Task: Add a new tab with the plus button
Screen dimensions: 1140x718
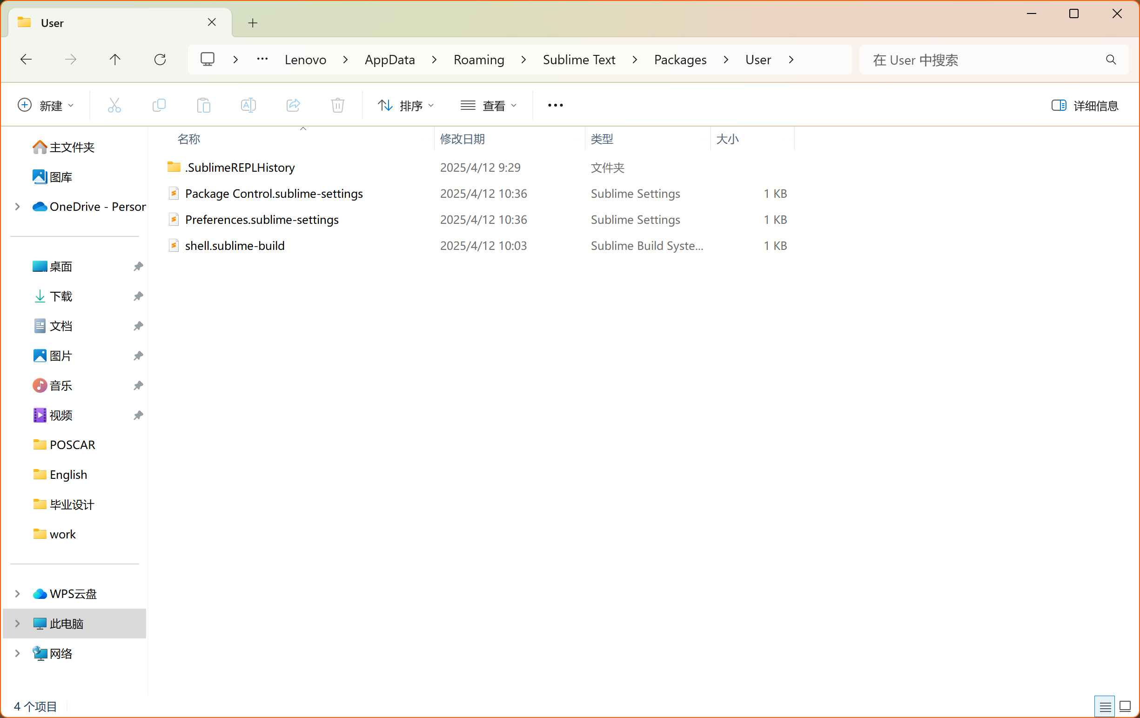Action: 253,23
